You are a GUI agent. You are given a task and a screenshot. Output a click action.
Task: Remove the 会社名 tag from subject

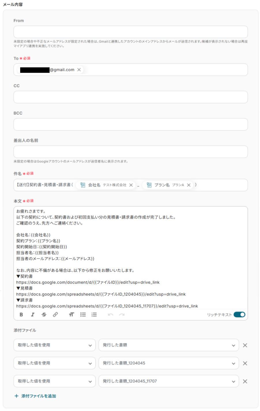tap(131, 185)
